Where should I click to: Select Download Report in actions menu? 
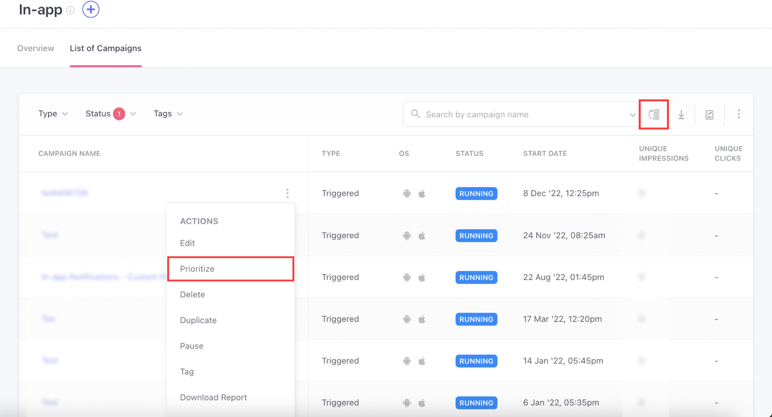(213, 397)
